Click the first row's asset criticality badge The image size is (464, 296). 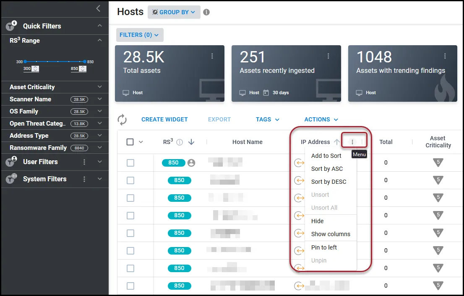(x=438, y=162)
